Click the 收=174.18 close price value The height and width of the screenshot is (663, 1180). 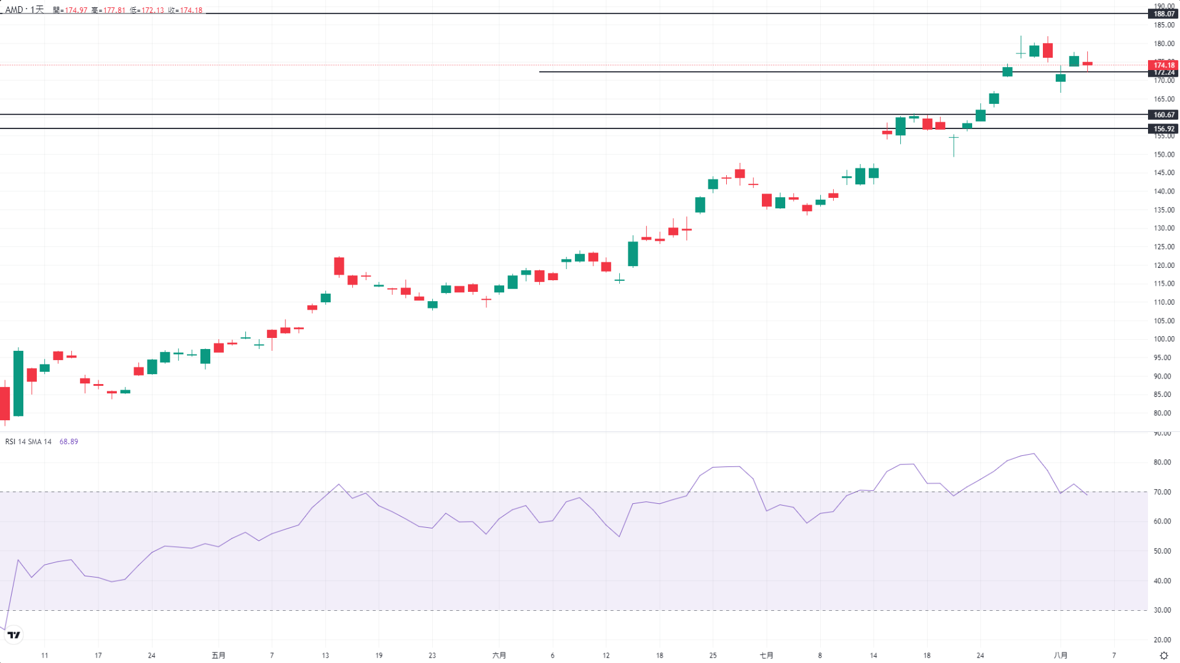185,10
